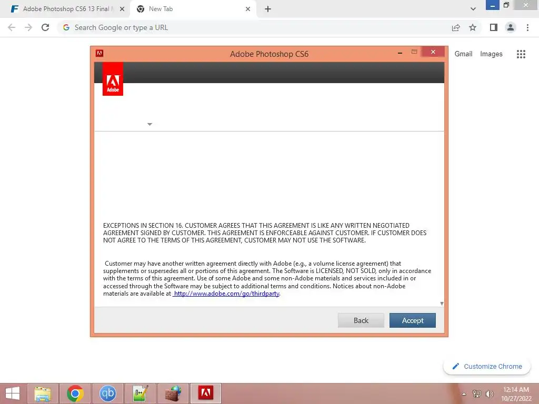
Task: Open the Images link
Action: point(491,54)
